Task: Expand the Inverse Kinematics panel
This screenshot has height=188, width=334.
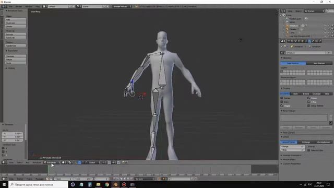Action: coord(291,156)
